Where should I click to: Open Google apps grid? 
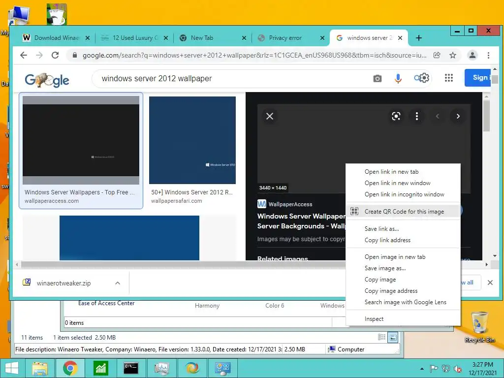click(x=449, y=78)
